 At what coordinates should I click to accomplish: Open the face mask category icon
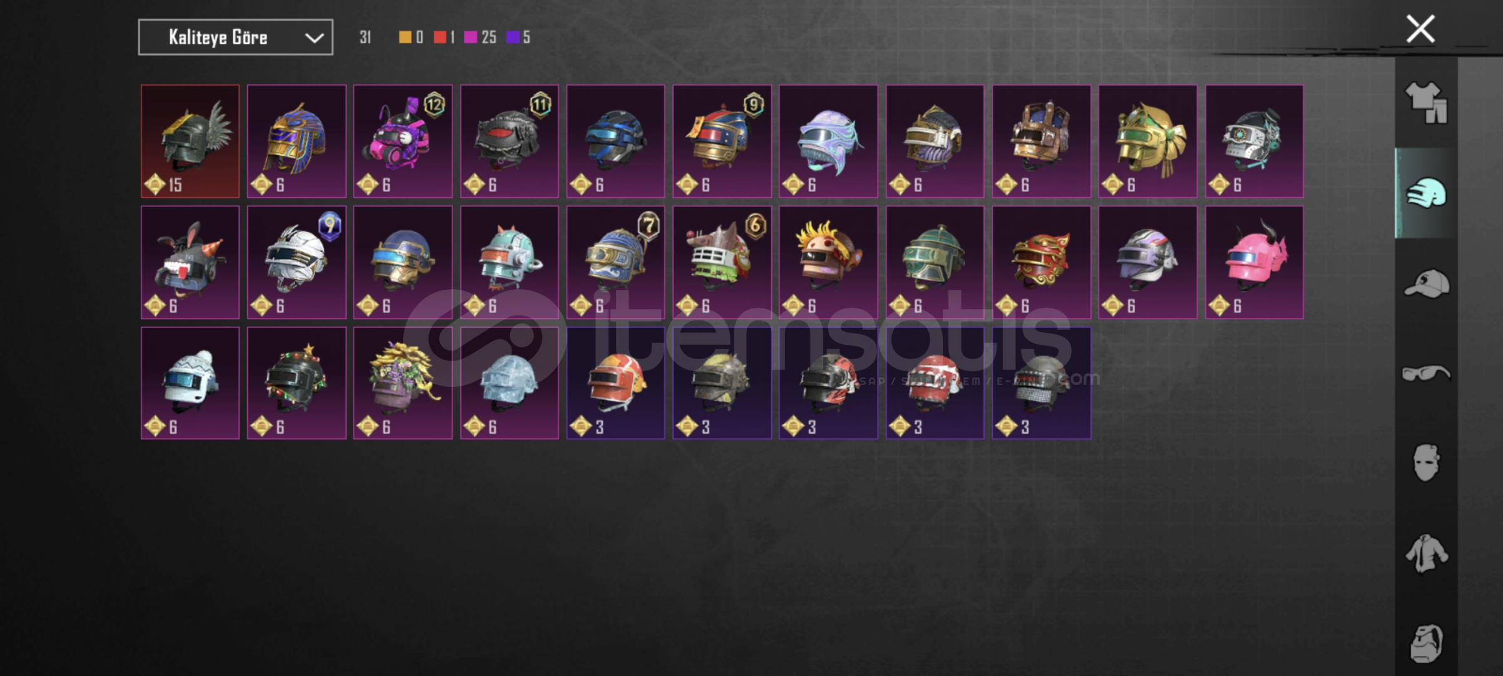point(1427,463)
